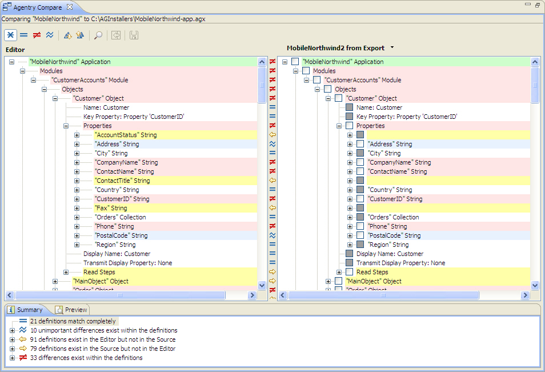Viewport: 545px width, 372px height.
Task: Select 21 definitions match completely summary line
Action: (x=73, y=321)
